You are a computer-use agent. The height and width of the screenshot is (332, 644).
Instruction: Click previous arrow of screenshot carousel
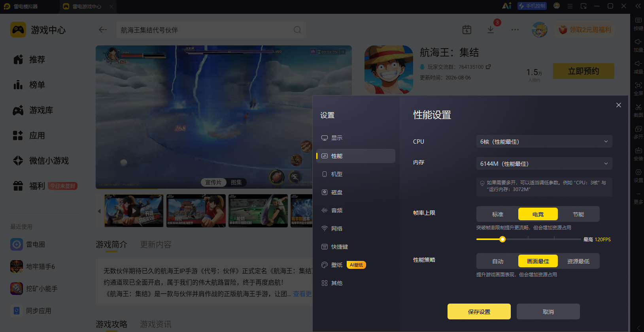pos(99,211)
